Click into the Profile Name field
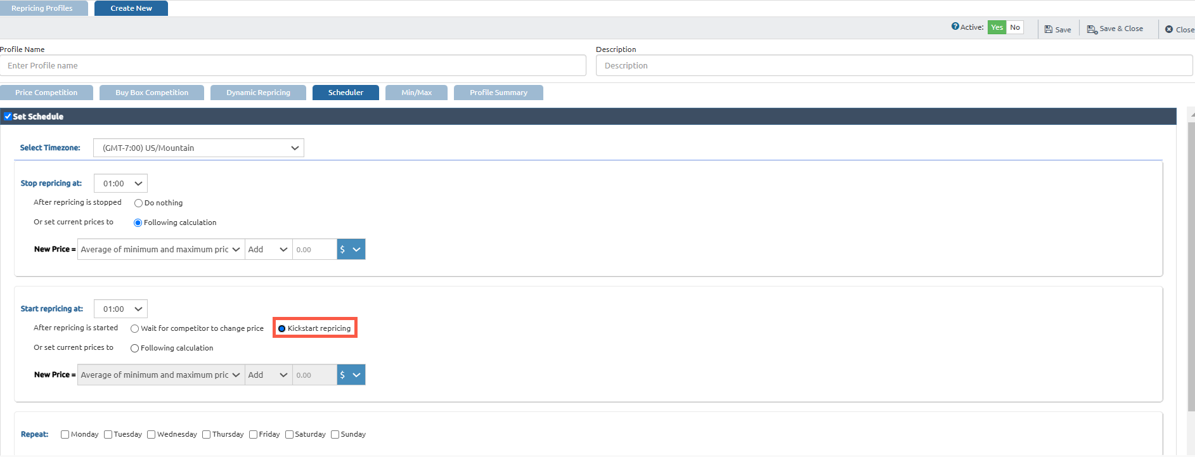 [x=293, y=65]
